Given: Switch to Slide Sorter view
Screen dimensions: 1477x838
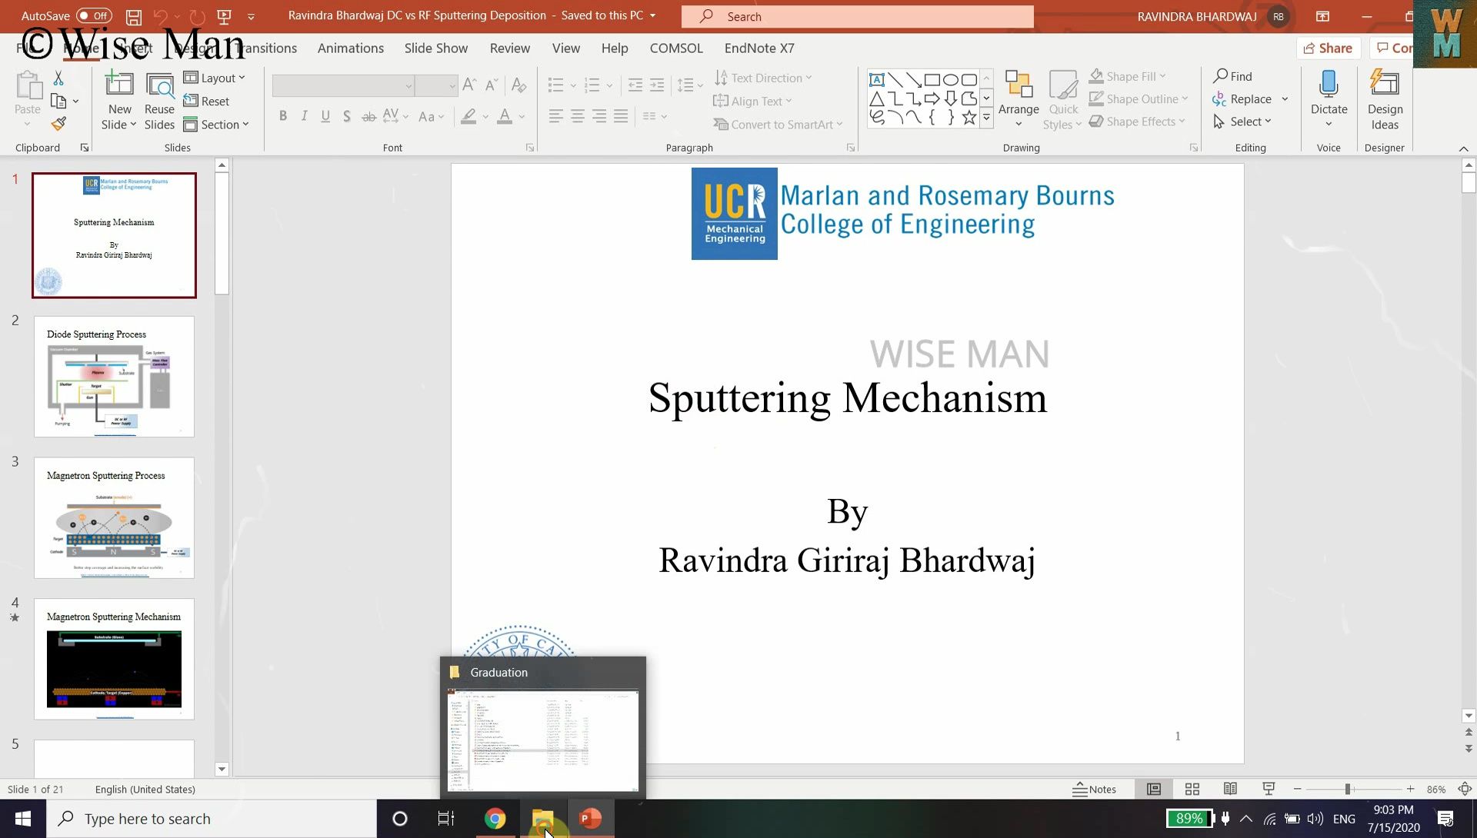Looking at the screenshot, I should [x=1192, y=790].
